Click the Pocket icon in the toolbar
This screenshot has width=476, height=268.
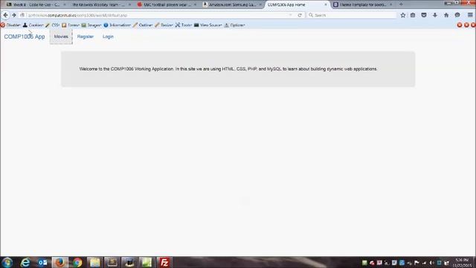point(424,15)
